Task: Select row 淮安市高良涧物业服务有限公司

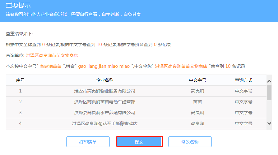Action: pos(105,91)
